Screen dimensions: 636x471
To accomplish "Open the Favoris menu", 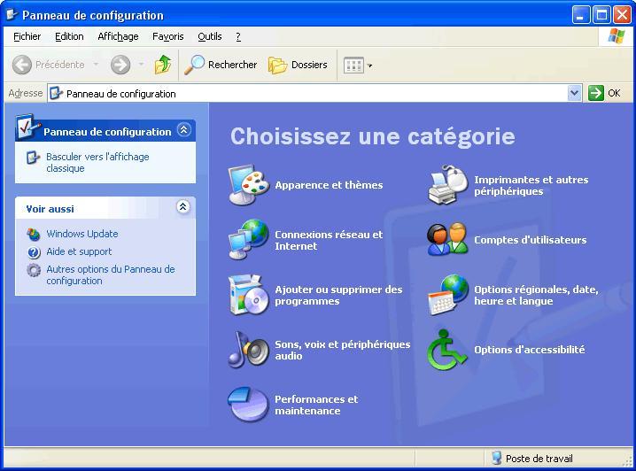I will pos(168,36).
